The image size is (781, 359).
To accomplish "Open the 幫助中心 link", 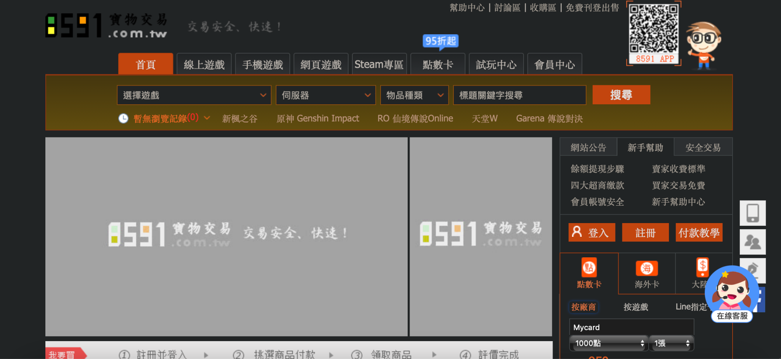I will pos(467,8).
